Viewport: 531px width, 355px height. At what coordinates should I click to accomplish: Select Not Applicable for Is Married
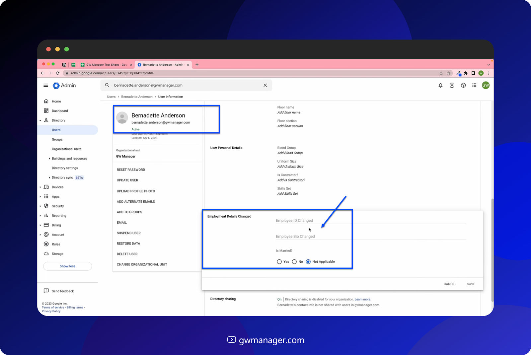308,262
